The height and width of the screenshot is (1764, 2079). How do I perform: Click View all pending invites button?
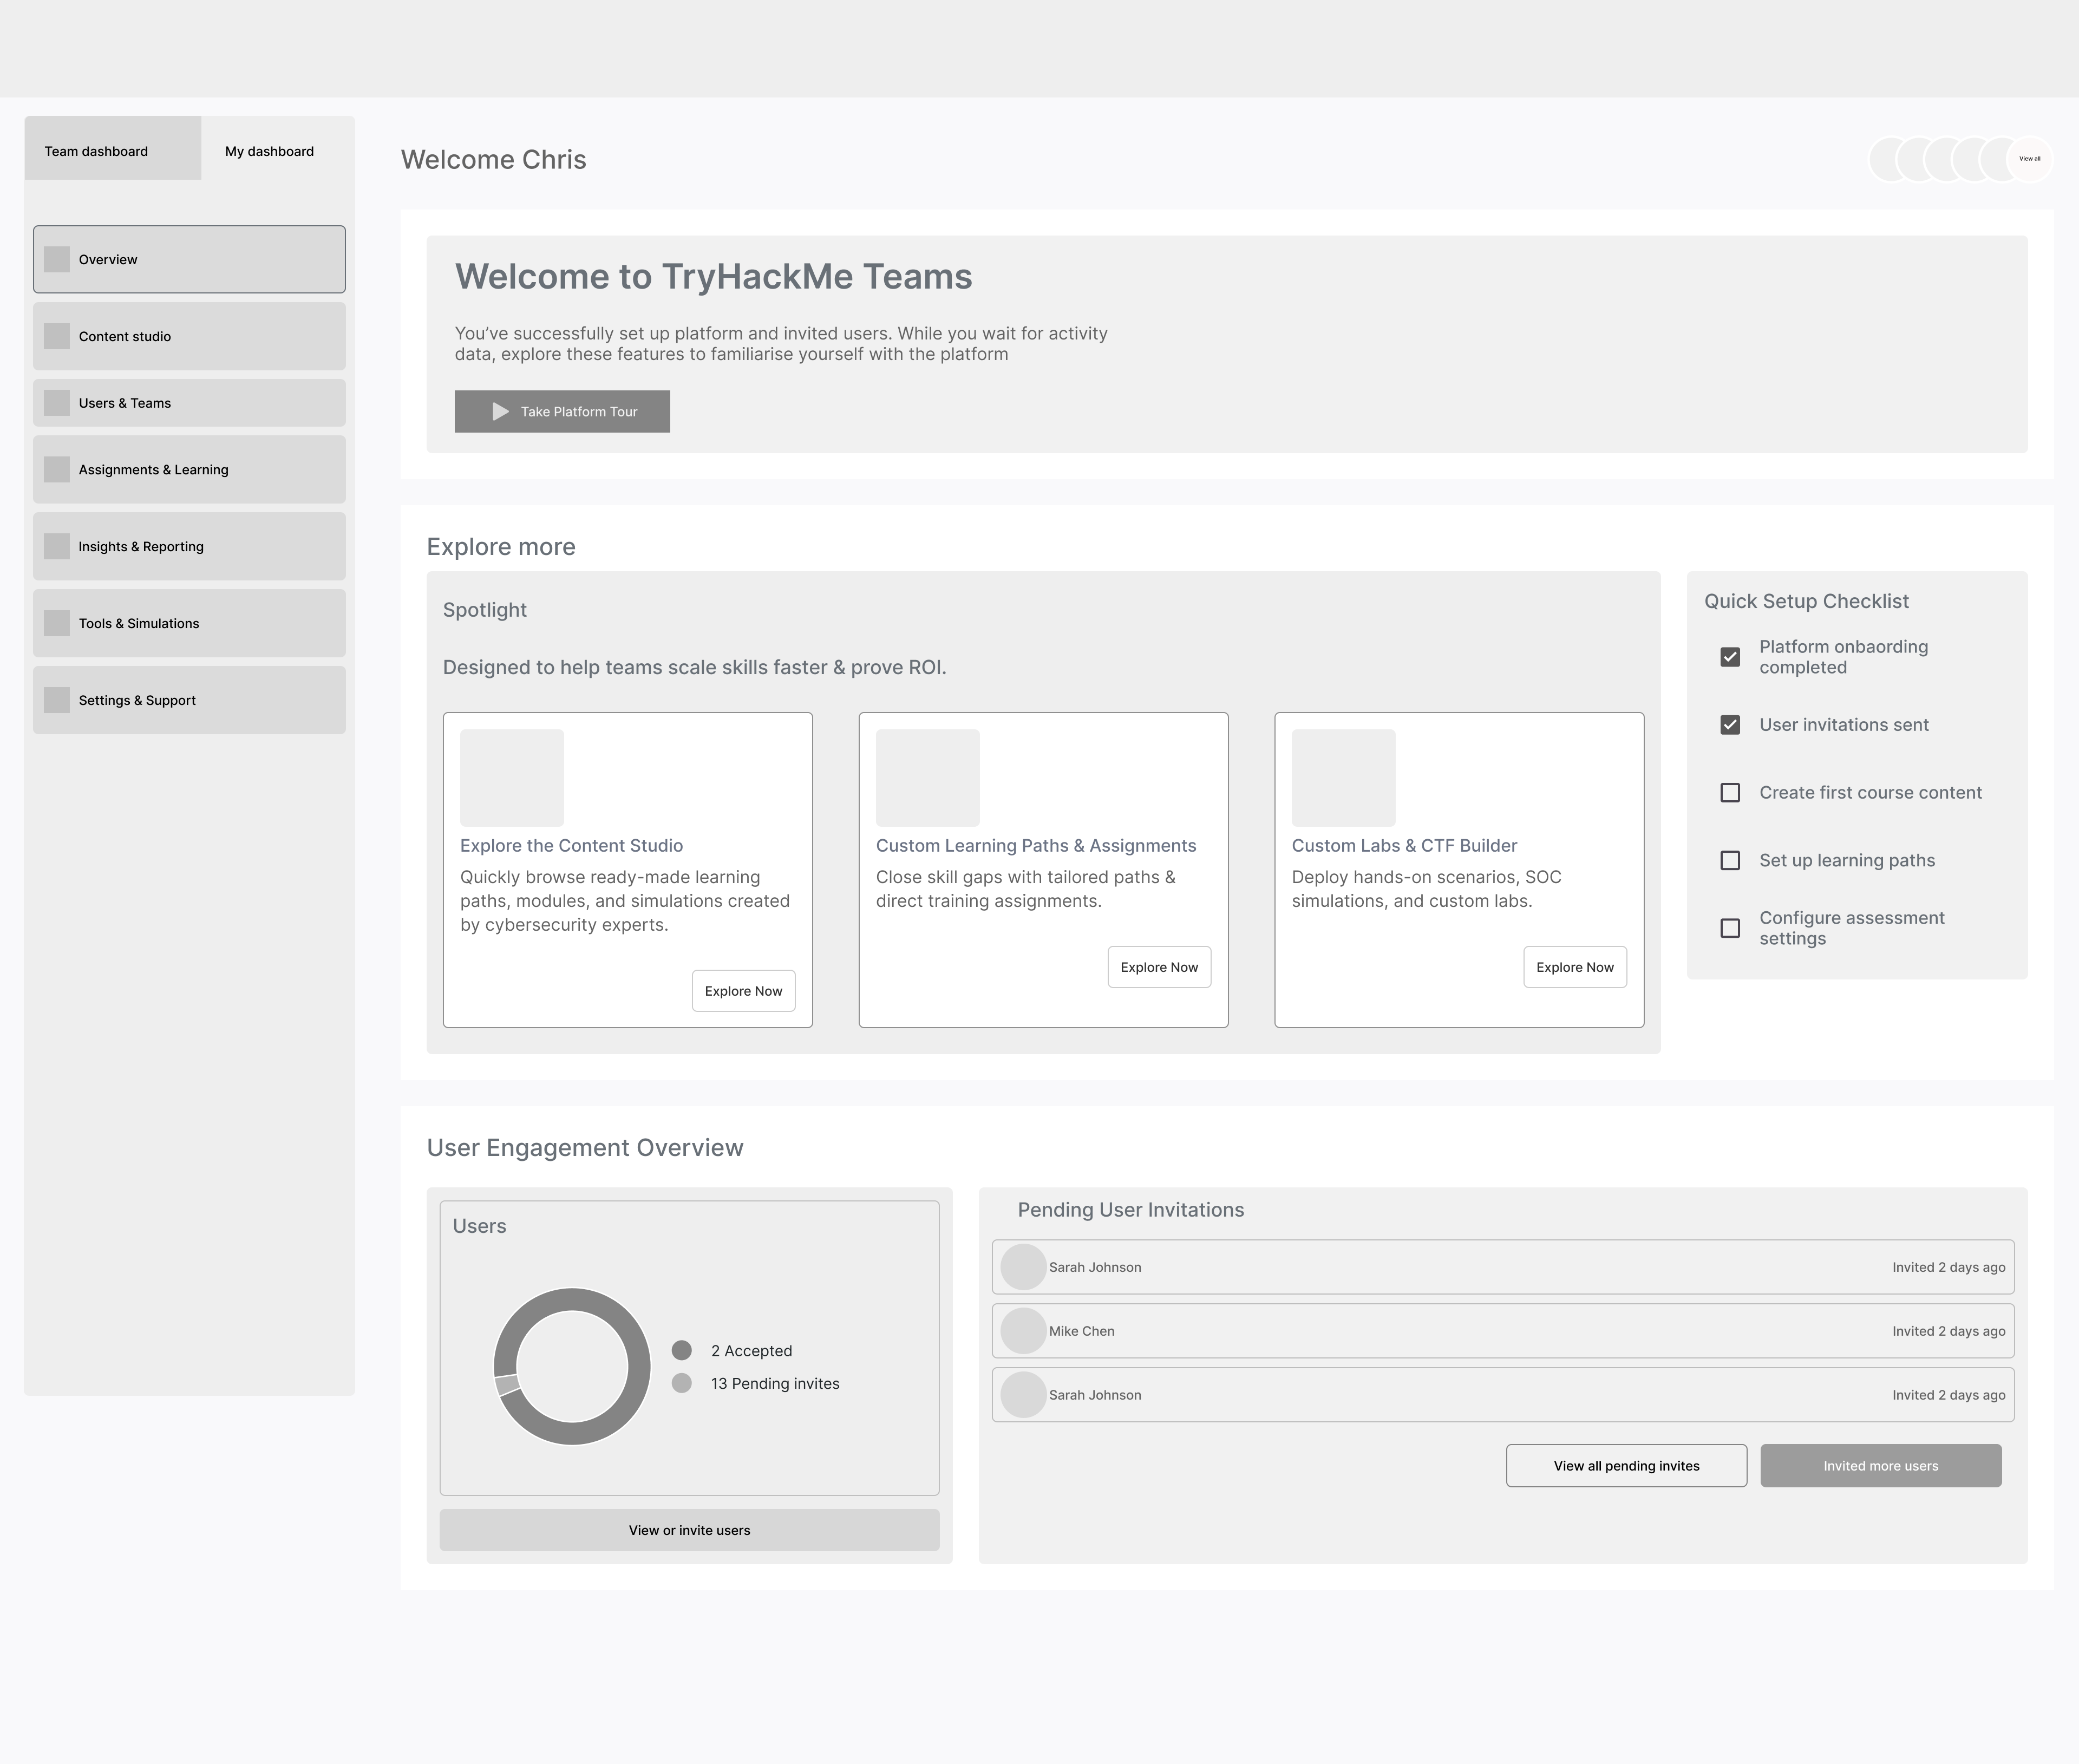point(1626,1466)
